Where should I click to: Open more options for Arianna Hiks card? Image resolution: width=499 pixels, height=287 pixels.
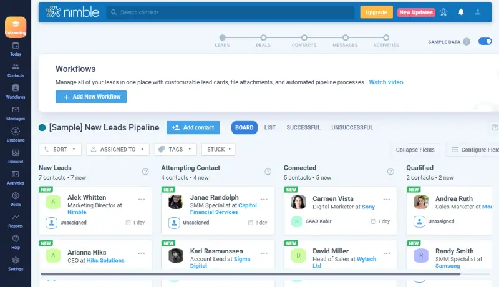point(142,253)
